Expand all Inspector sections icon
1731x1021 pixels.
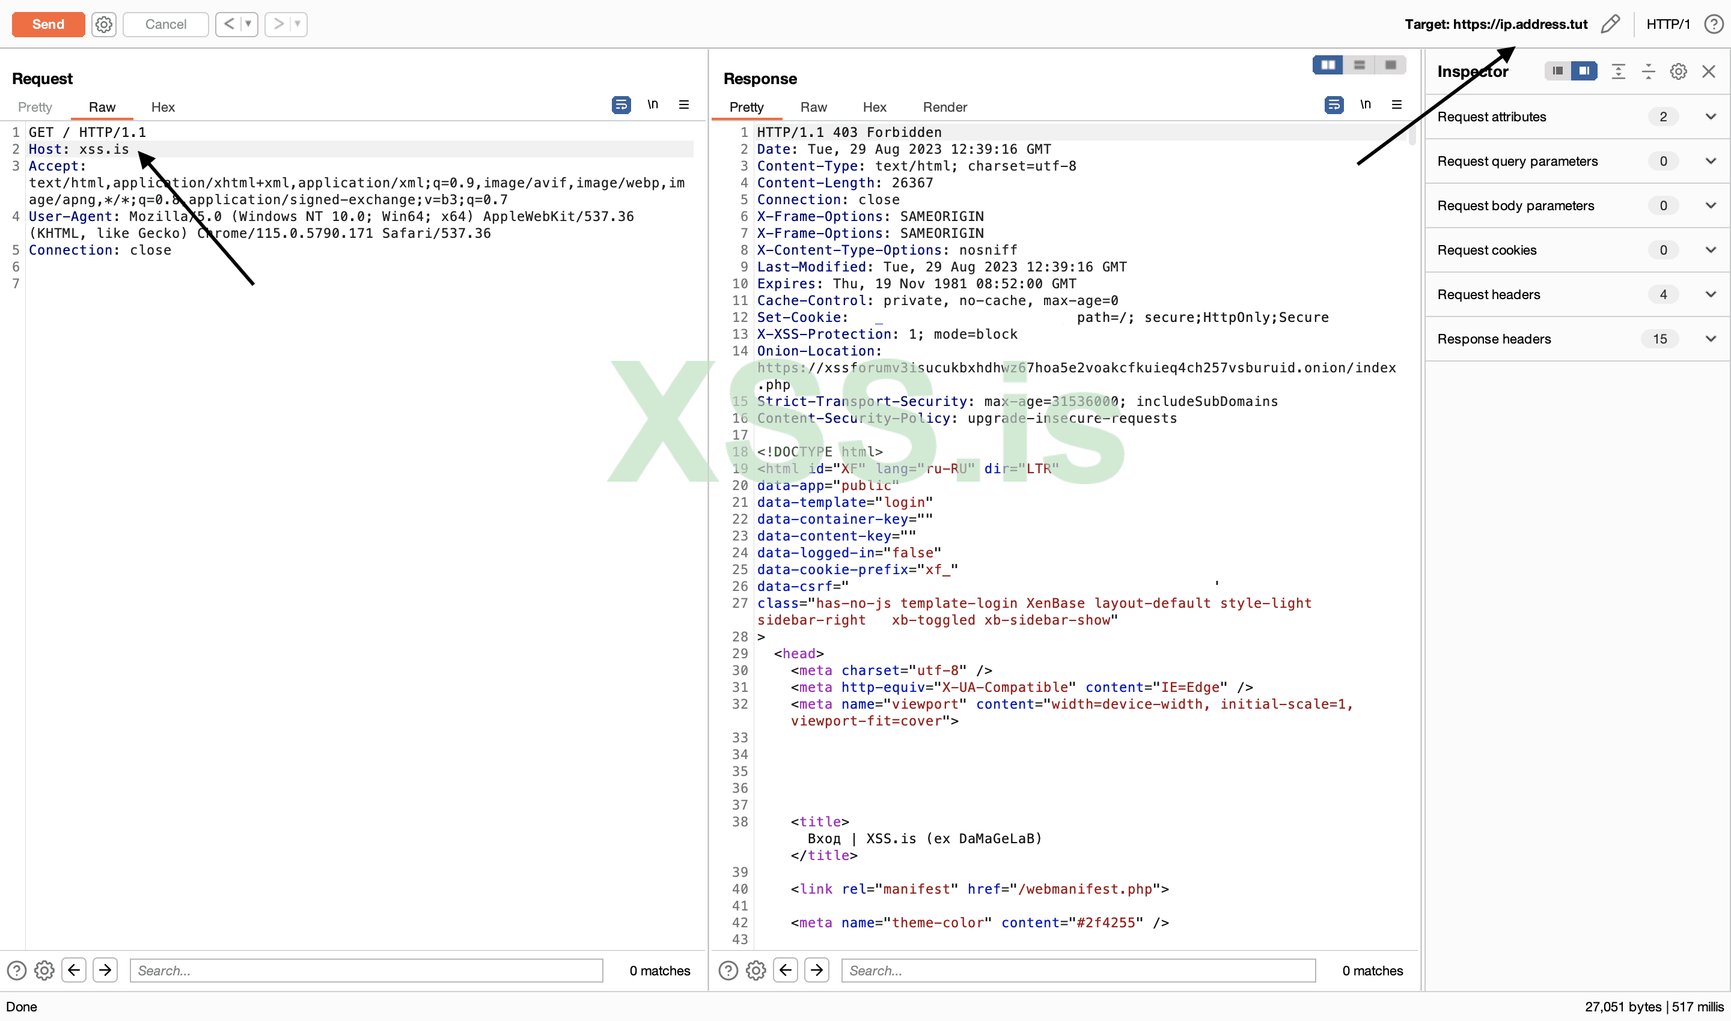pos(1618,71)
